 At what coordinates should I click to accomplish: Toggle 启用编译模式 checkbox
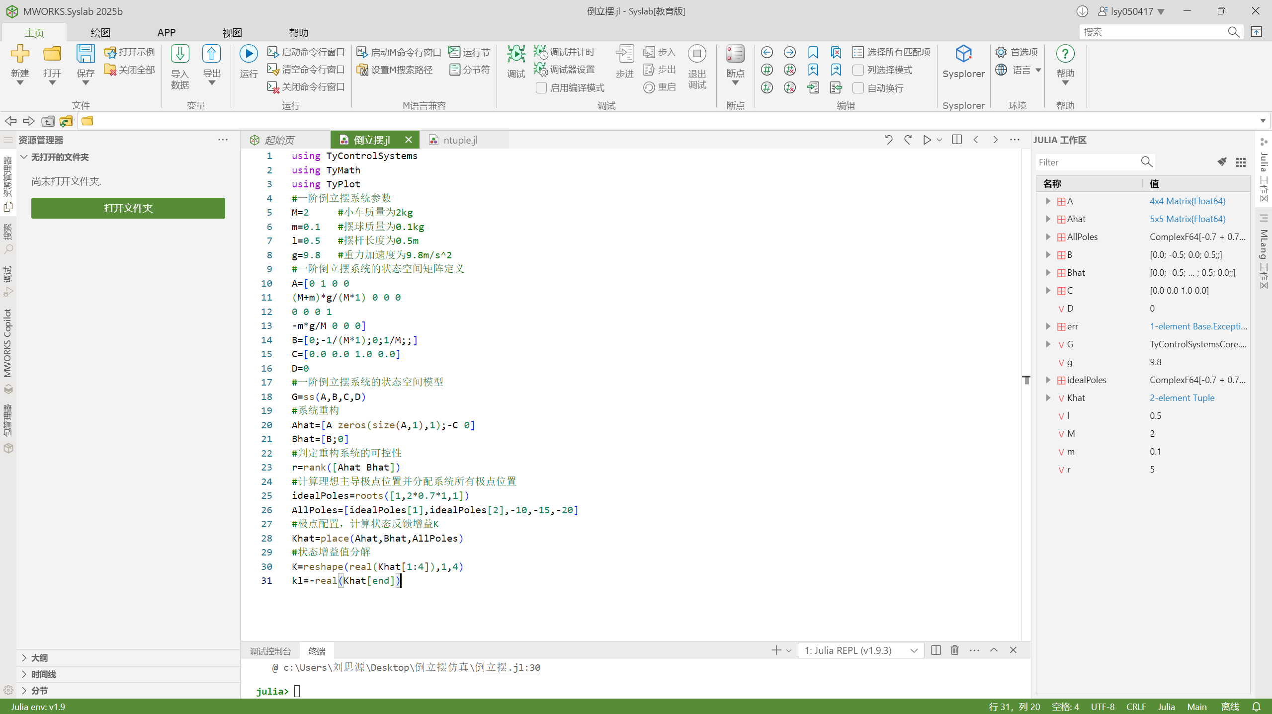(541, 88)
